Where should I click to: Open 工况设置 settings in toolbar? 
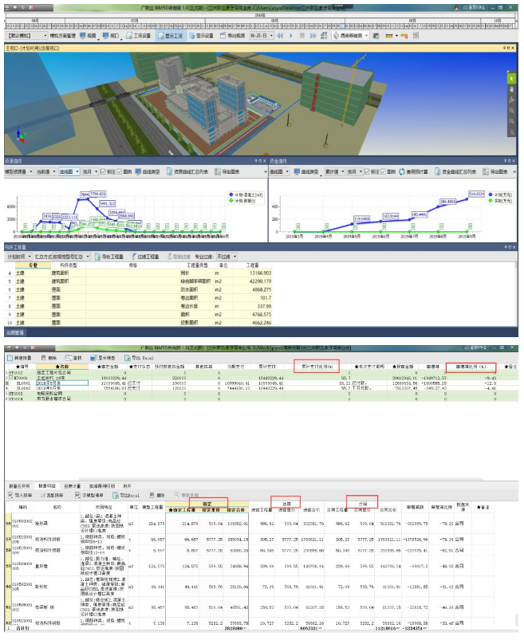[138, 36]
